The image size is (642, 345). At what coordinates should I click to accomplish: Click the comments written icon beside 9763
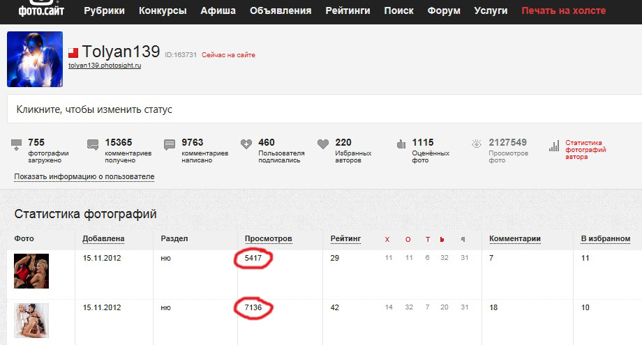tap(170, 145)
